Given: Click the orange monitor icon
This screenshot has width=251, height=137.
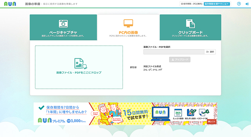Looking at the screenshot, I should [128, 23].
